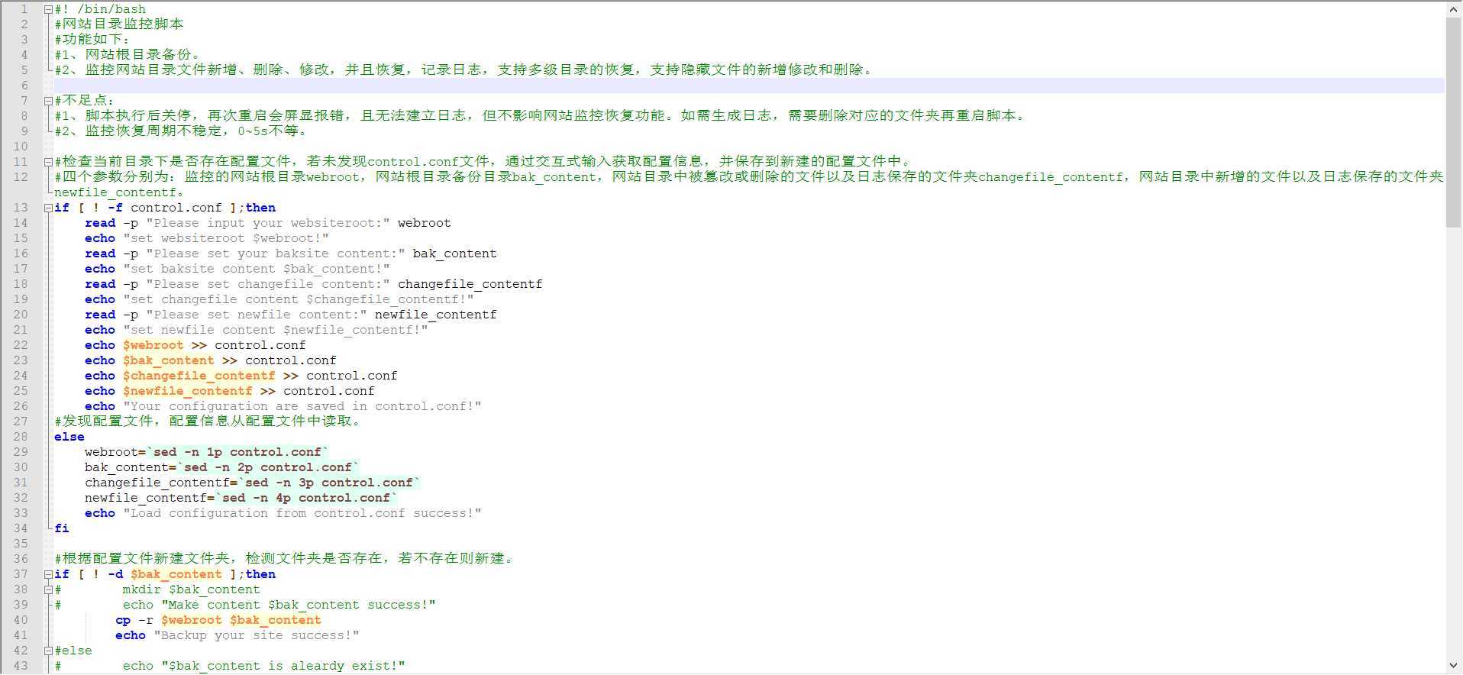
Task: Collapse the fold at line 1 shebang
Action: [x=48, y=9]
